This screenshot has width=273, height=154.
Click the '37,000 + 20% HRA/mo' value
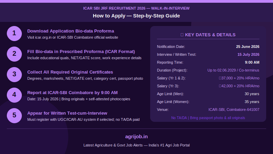coord(239,78)
